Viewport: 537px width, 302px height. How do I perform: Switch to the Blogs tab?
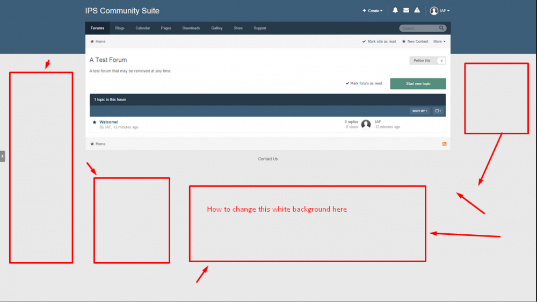pyautogui.click(x=119, y=28)
